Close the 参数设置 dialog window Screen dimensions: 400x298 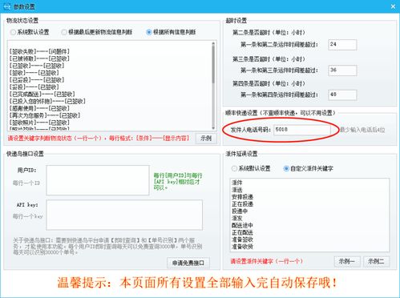click(393, 6)
